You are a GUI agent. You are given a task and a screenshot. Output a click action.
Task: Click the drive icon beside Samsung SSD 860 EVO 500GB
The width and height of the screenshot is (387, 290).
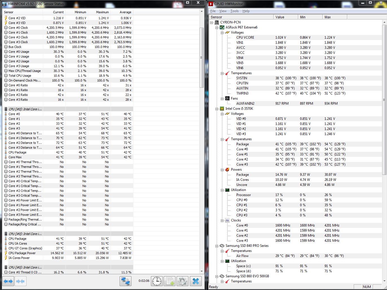point(222,276)
